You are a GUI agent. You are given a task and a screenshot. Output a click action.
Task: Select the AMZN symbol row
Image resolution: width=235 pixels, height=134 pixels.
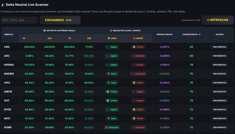point(117,92)
